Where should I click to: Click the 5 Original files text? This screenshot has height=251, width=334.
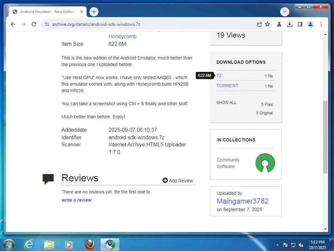(x=264, y=113)
